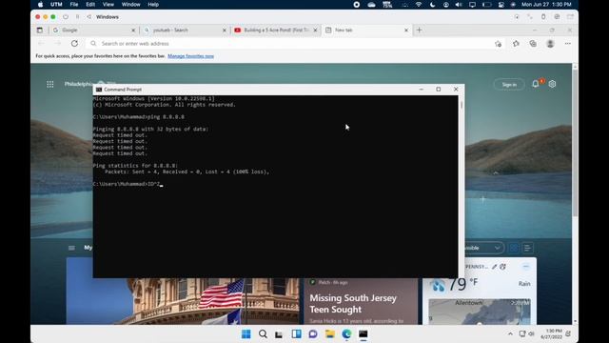Click Search or enter web address field

(287, 44)
